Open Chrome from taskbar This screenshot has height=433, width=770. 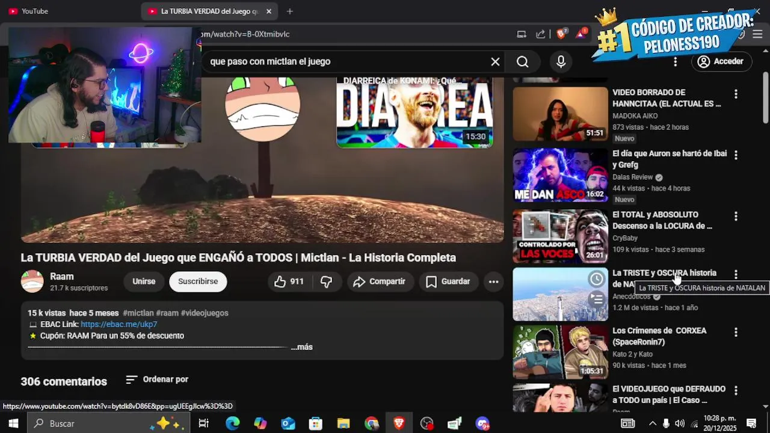371,423
